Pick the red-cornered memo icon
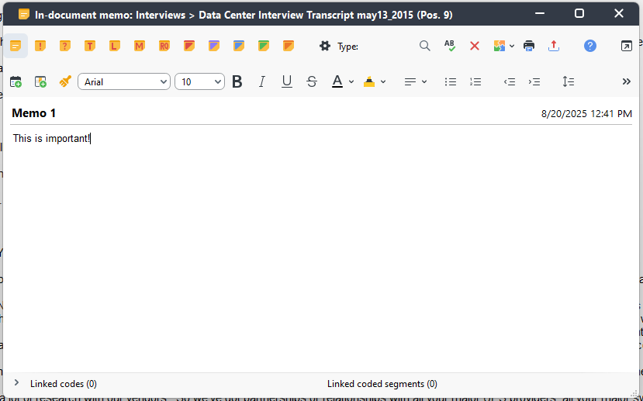This screenshot has height=401, width=643. pos(189,46)
